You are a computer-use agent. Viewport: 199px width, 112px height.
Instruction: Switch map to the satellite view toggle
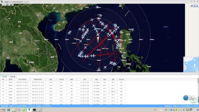tap(196, 6)
